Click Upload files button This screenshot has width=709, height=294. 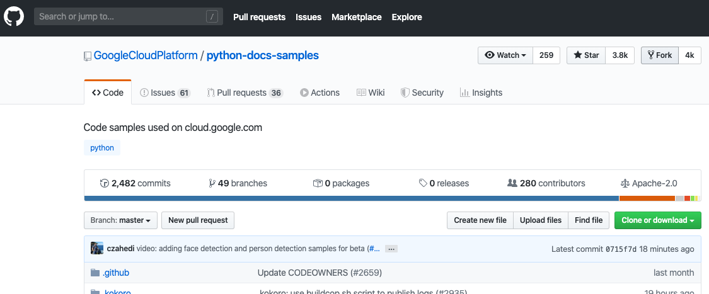click(x=541, y=220)
